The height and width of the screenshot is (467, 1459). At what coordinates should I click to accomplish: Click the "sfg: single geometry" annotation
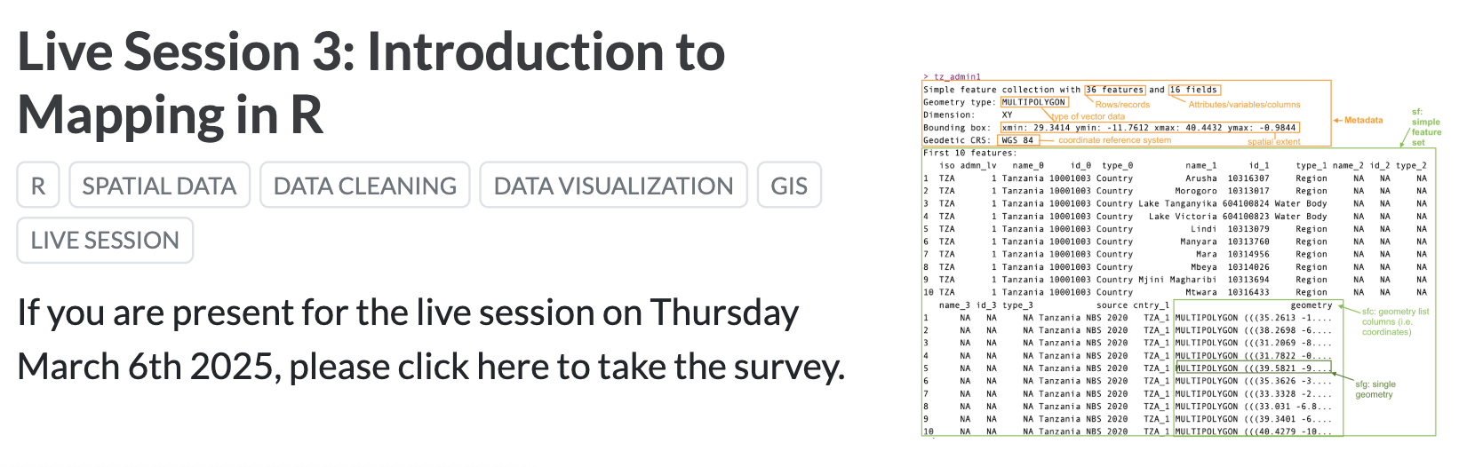(x=1375, y=389)
